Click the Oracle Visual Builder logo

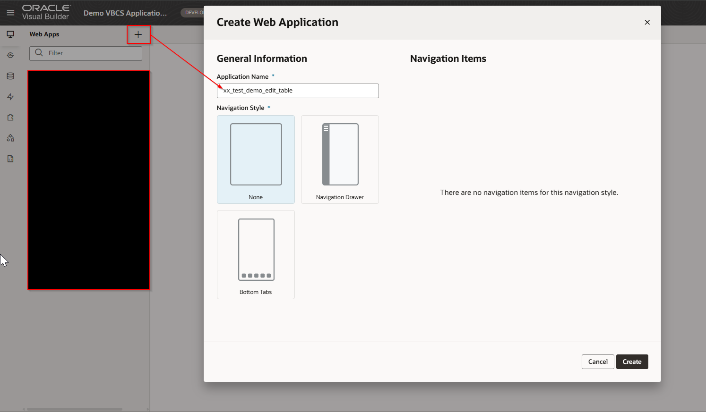point(46,12)
